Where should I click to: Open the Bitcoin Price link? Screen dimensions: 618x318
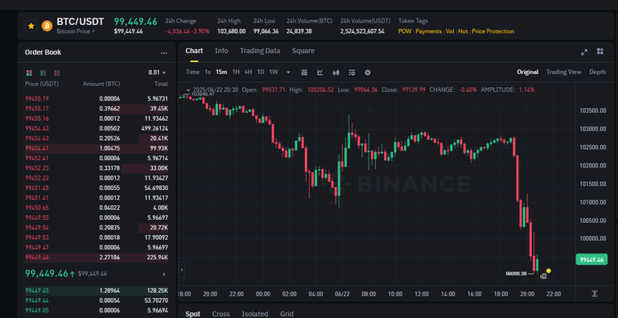[76, 31]
